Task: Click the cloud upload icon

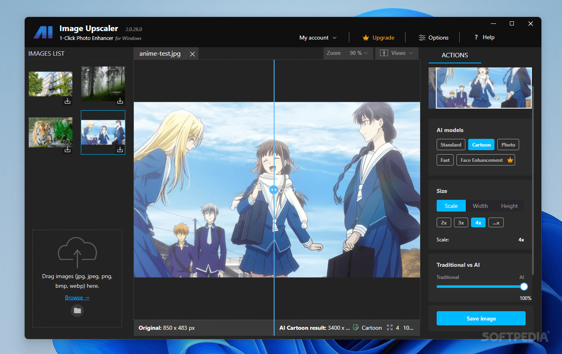Action: (x=77, y=252)
